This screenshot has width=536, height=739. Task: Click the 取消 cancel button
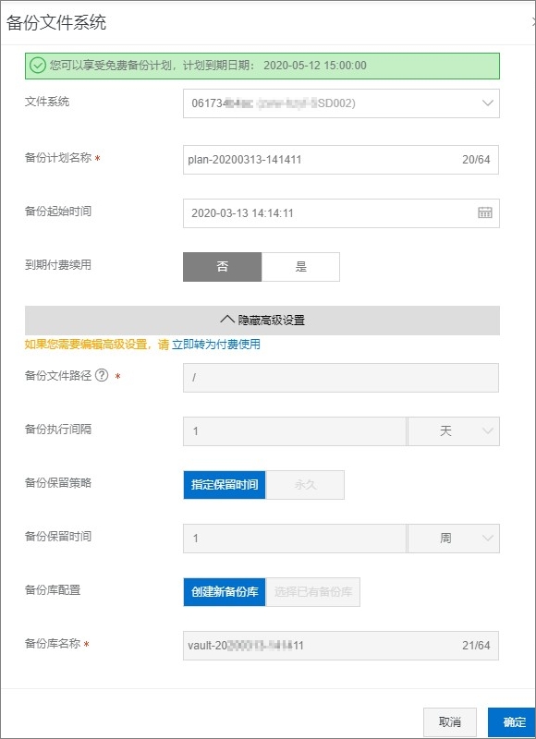tap(450, 721)
